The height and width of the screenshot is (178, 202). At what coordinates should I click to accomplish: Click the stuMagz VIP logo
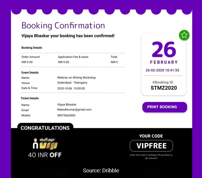pos(45,144)
